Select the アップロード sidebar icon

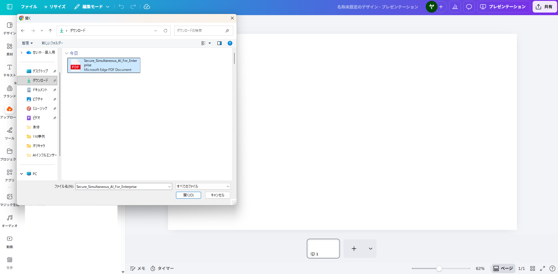[9, 109]
